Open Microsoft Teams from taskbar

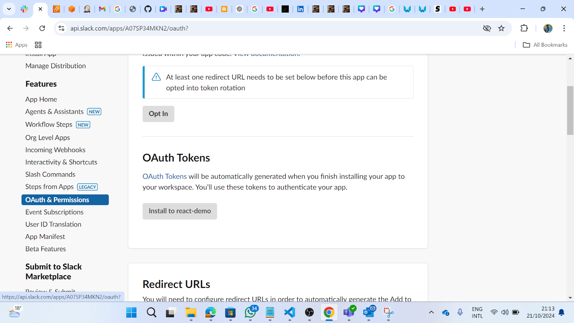coord(349,313)
